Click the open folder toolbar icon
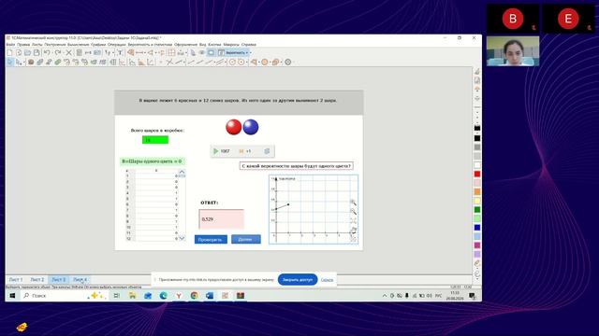 [27, 52]
